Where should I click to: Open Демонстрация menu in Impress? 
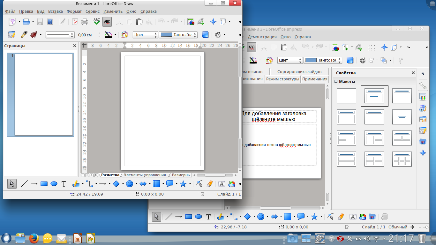coord(263,37)
